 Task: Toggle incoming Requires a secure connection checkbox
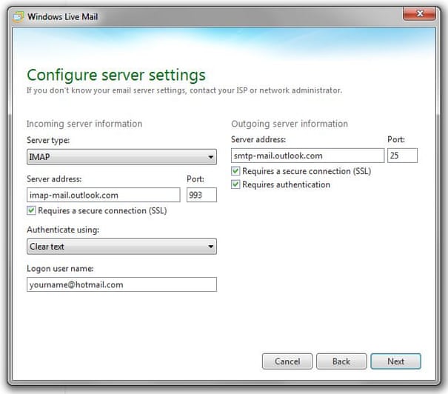point(31,210)
